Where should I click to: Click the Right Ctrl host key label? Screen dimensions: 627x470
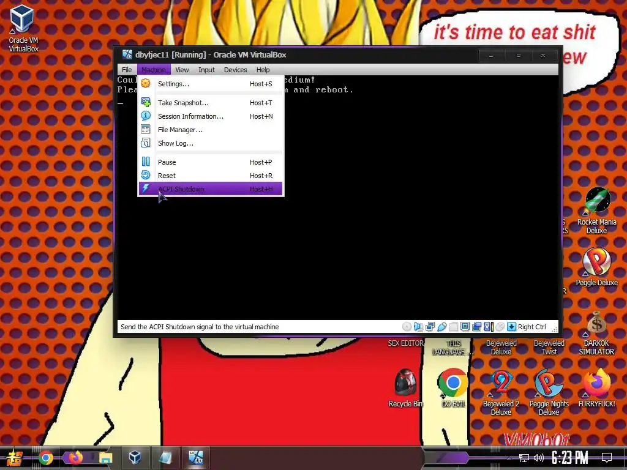tap(532, 327)
